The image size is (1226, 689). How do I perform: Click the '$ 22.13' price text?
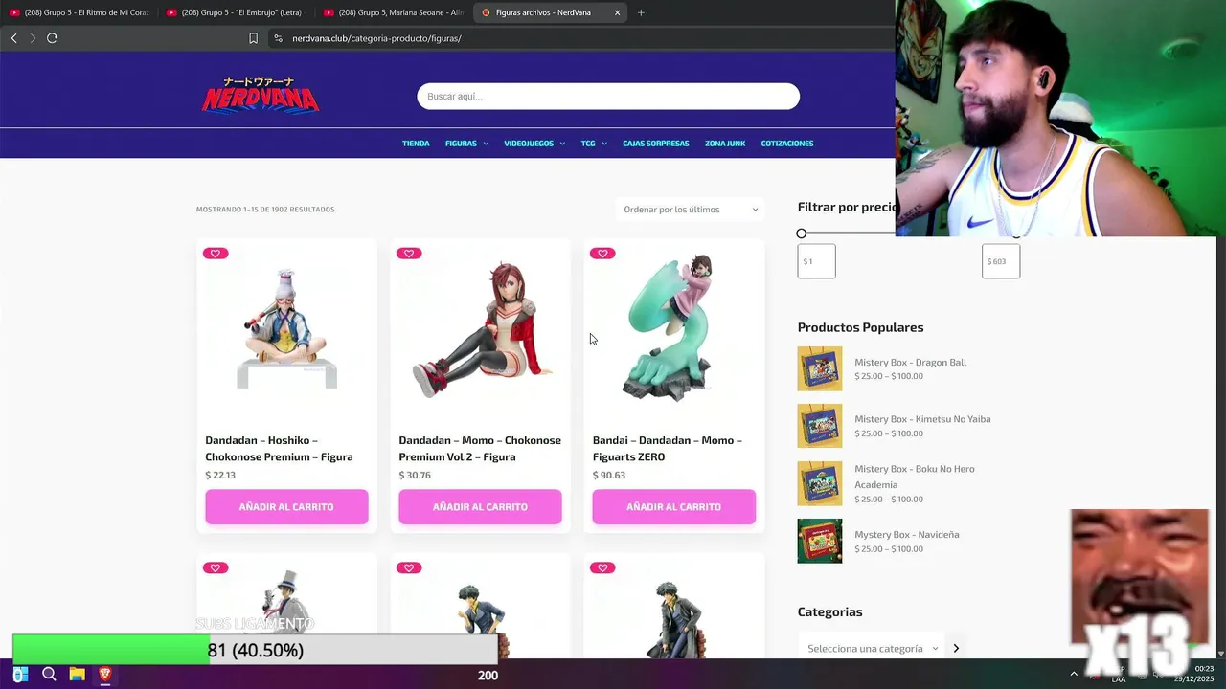click(x=220, y=475)
